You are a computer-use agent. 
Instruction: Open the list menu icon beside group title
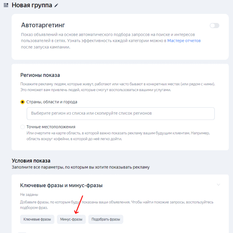(x=6, y=5)
